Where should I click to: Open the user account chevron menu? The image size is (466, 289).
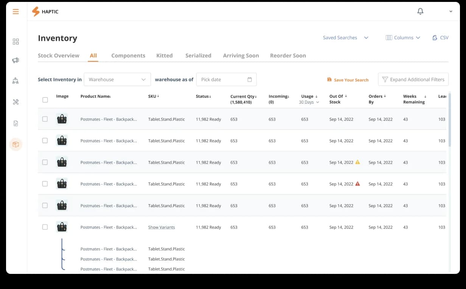tap(451, 12)
